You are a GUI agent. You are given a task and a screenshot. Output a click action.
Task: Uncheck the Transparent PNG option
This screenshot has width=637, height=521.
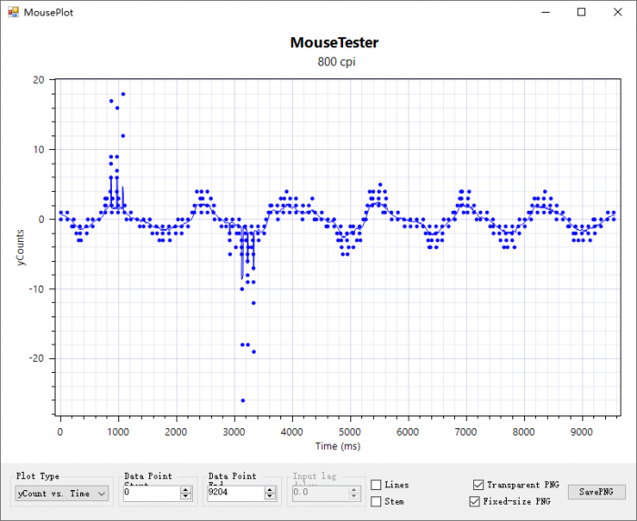(479, 486)
